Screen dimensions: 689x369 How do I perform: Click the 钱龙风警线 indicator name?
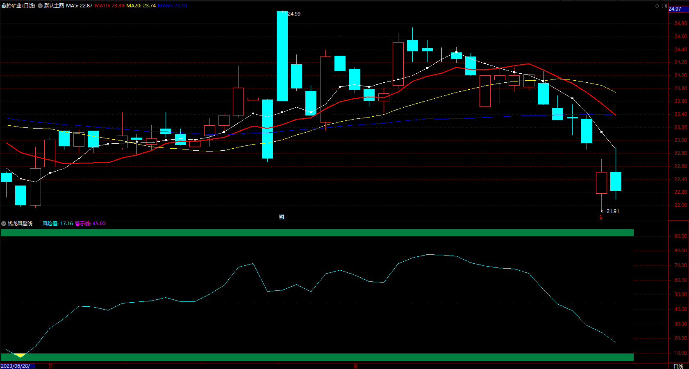coord(20,224)
